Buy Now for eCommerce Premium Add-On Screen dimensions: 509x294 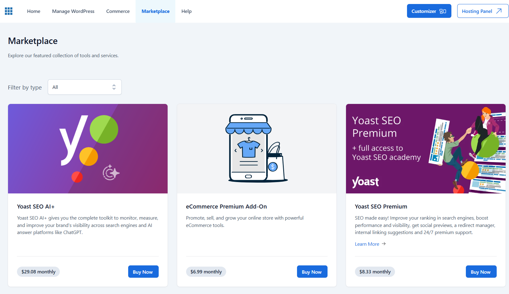click(312, 272)
